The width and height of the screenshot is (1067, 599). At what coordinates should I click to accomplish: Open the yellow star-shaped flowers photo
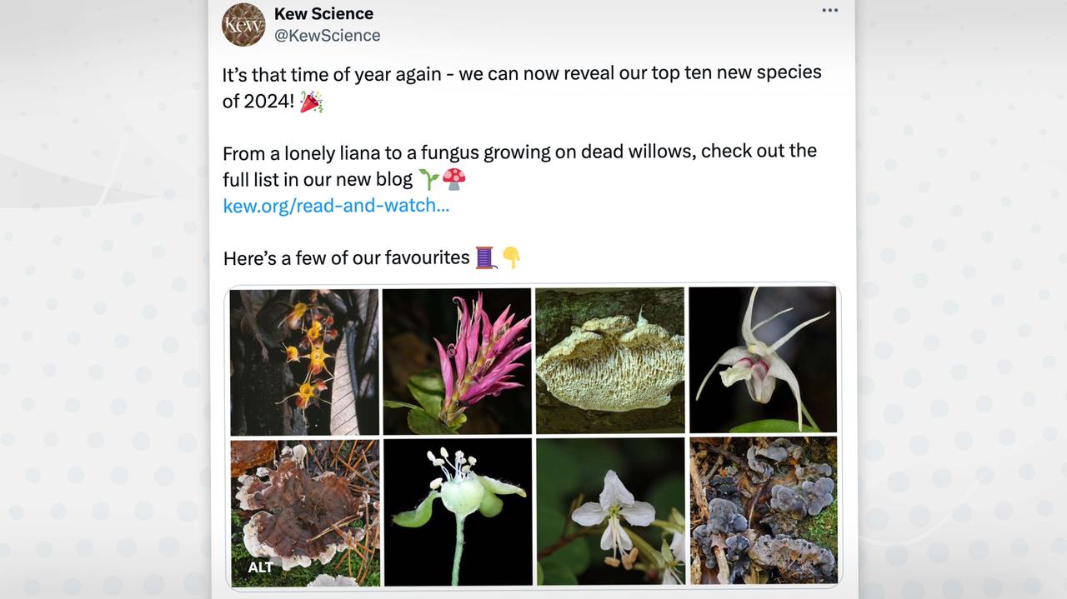(304, 362)
